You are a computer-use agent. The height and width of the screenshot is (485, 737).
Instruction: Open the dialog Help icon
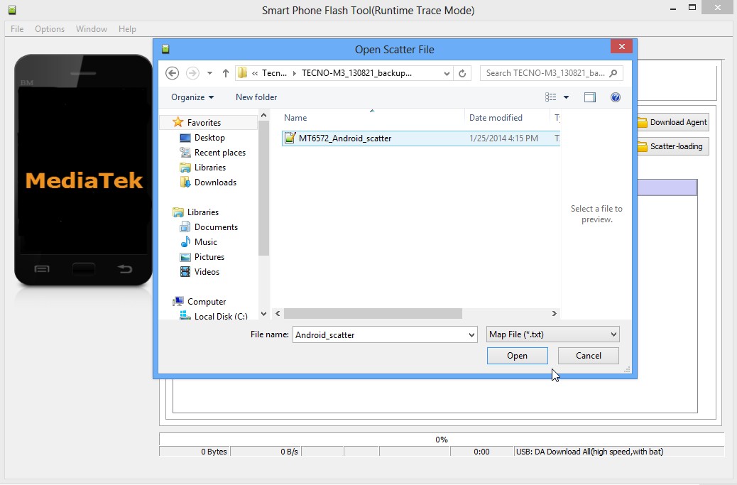click(x=615, y=97)
